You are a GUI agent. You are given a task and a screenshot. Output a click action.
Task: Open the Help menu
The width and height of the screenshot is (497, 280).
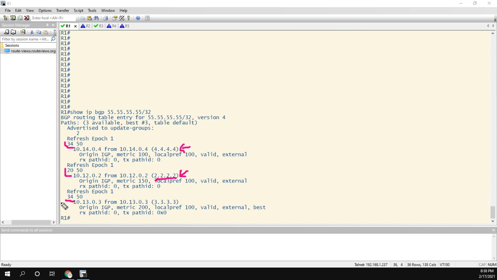tap(123, 10)
